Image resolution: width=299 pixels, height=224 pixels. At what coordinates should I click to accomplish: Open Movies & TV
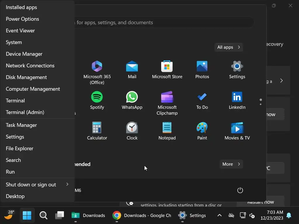pos(237,131)
